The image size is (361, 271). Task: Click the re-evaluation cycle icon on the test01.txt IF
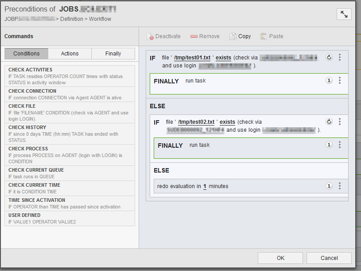(x=329, y=57)
